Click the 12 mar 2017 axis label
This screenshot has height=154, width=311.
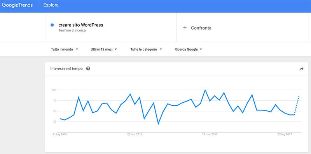[210, 134]
